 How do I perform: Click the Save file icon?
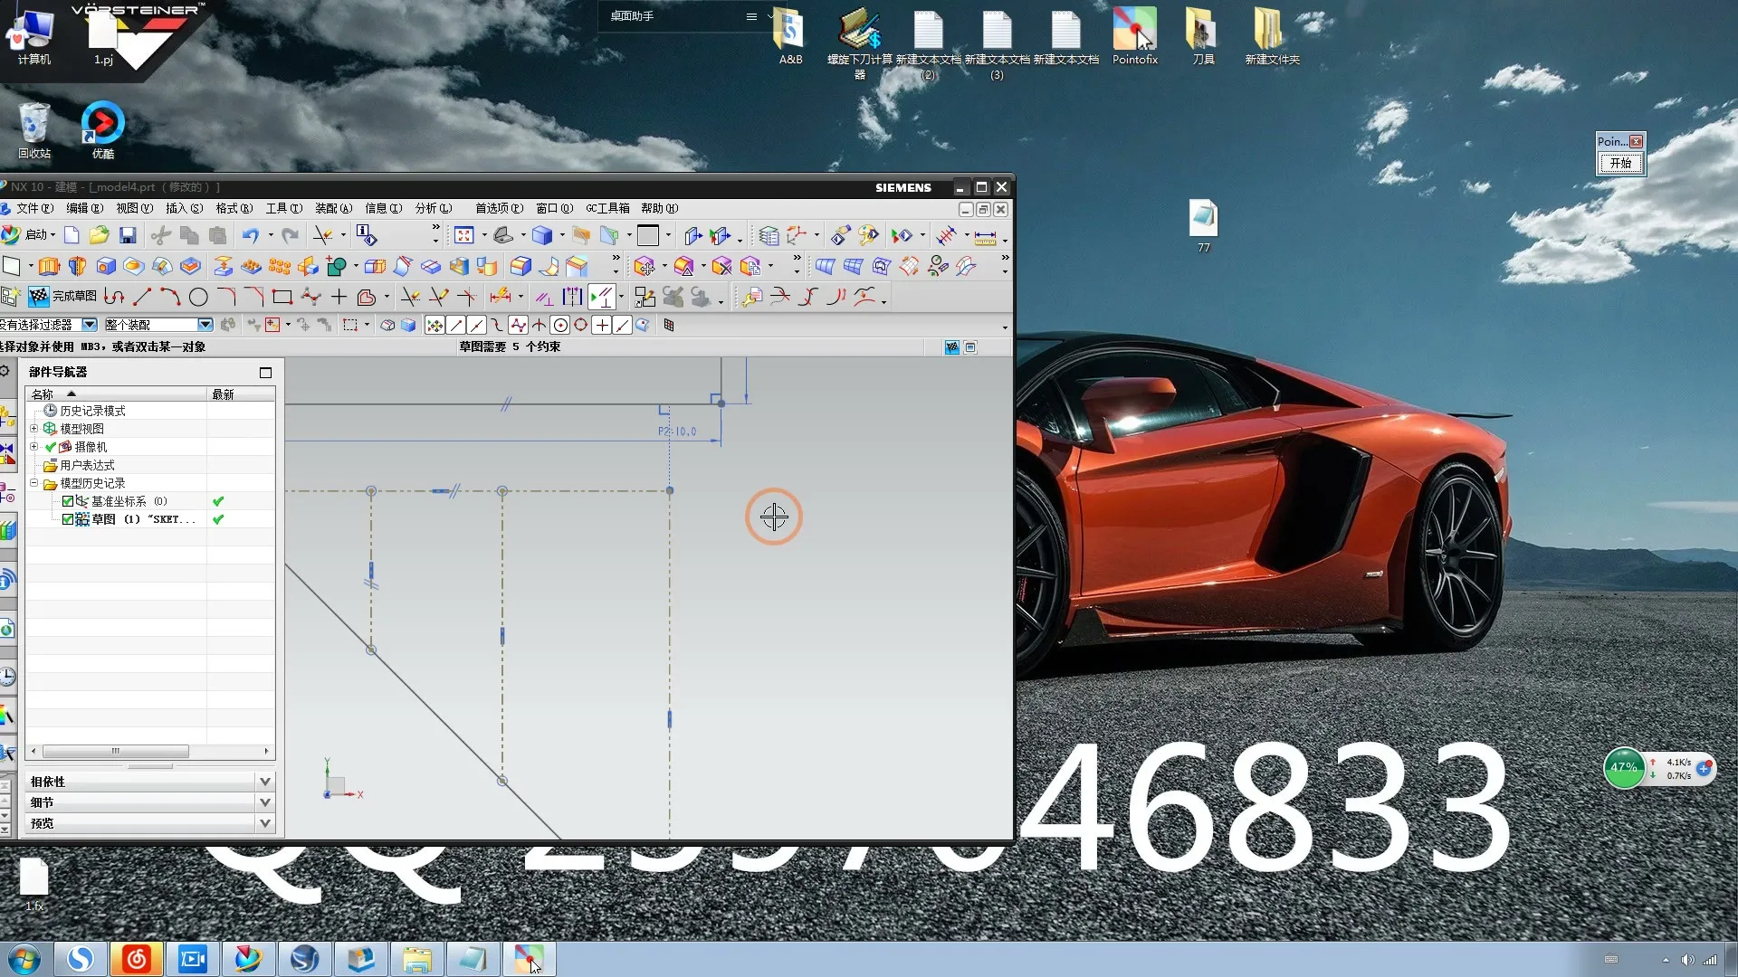[128, 236]
